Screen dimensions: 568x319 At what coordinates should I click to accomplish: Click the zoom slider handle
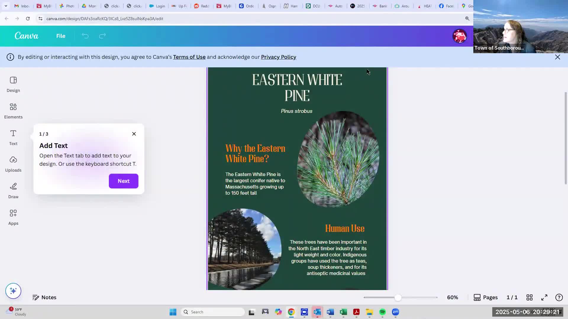398,297
